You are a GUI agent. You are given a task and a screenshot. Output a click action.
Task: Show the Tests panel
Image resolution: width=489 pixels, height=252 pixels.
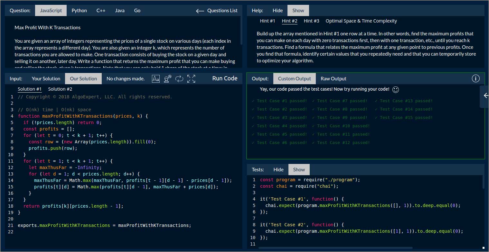coord(299,170)
